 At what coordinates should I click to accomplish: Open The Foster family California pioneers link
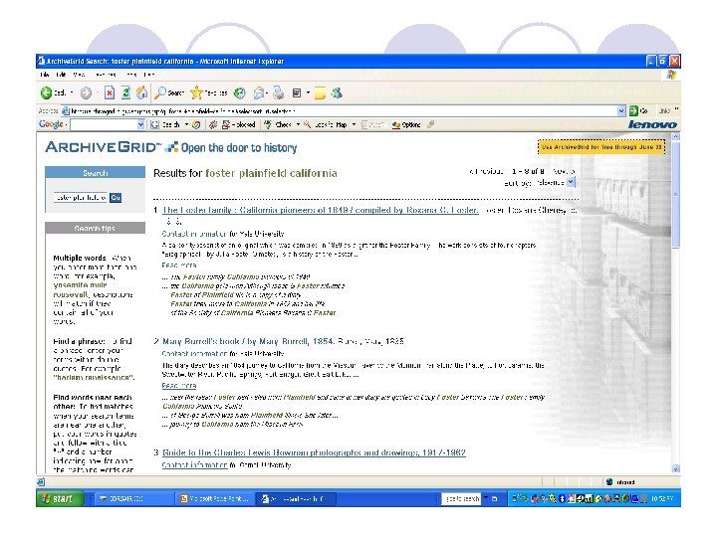tap(320, 210)
